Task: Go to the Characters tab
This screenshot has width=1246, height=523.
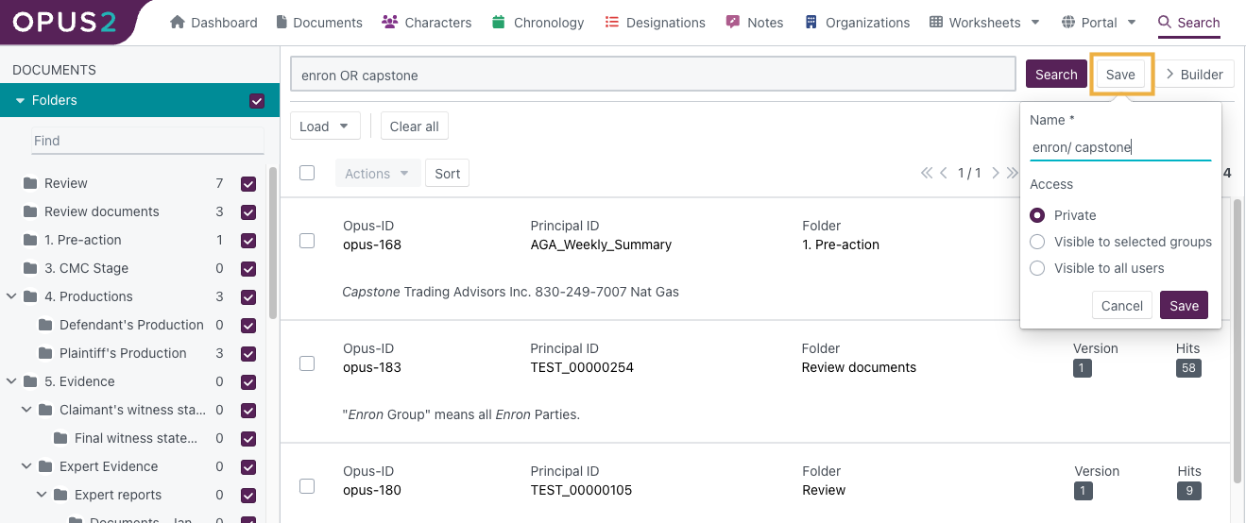Action: click(427, 22)
